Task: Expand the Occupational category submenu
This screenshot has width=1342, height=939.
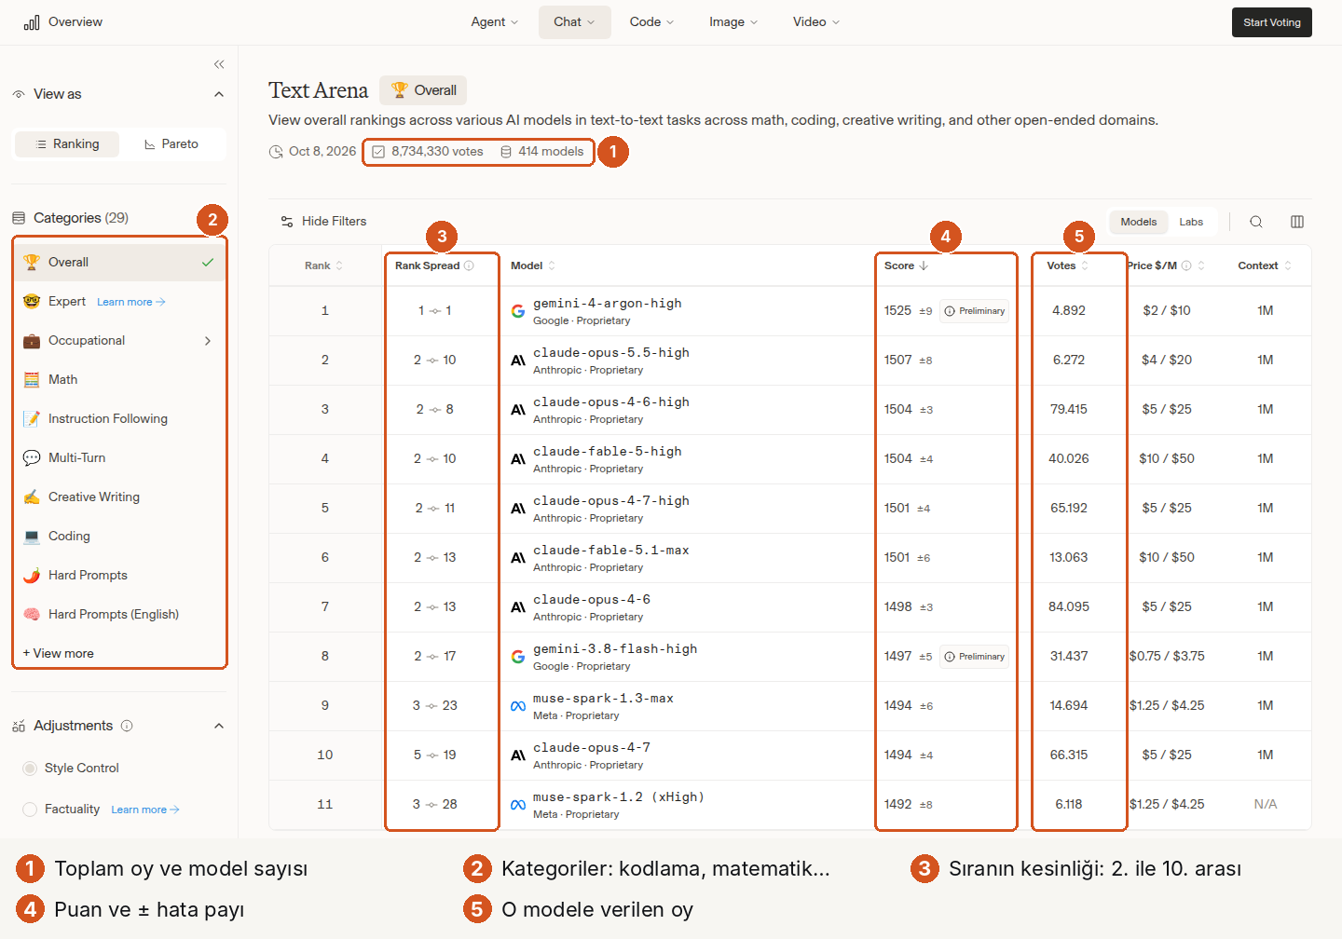Action: coord(208,341)
